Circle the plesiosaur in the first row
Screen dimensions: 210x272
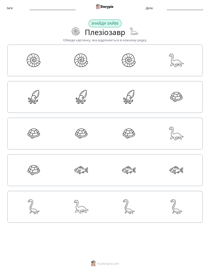pos(176,60)
